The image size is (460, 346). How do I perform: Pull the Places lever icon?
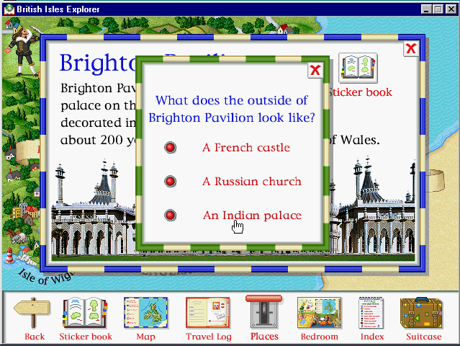(x=264, y=311)
